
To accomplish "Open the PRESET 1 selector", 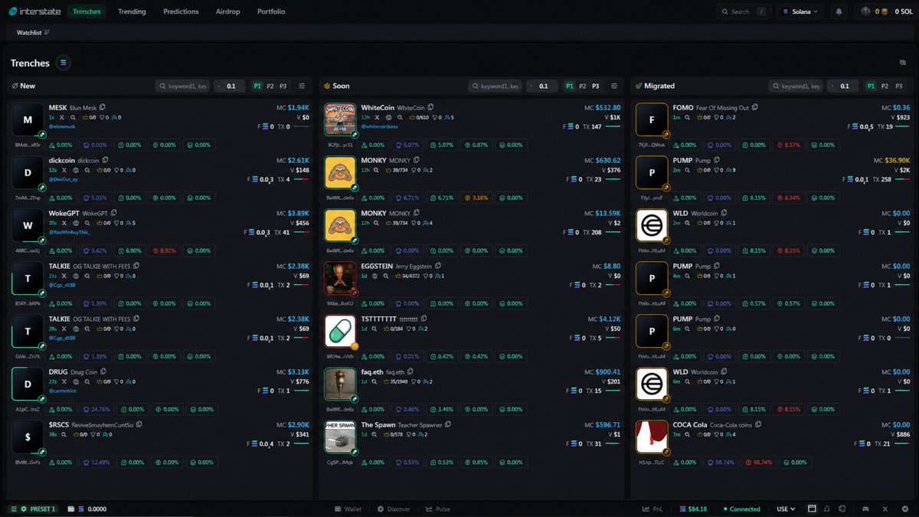I will point(33,509).
